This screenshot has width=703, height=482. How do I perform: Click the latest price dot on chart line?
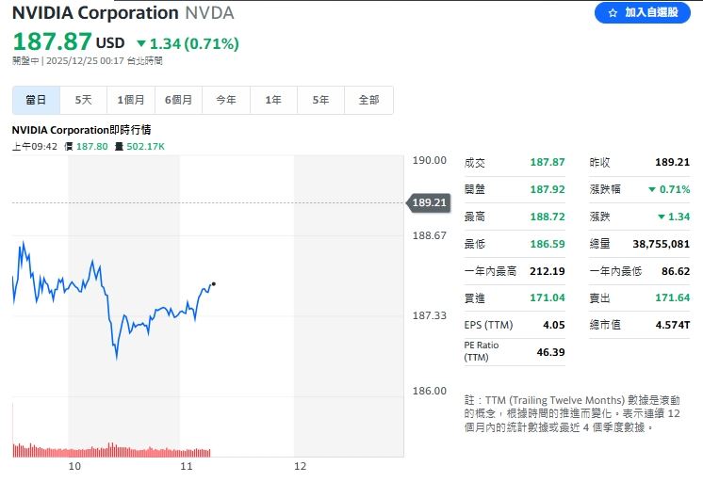click(x=213, y=284)
